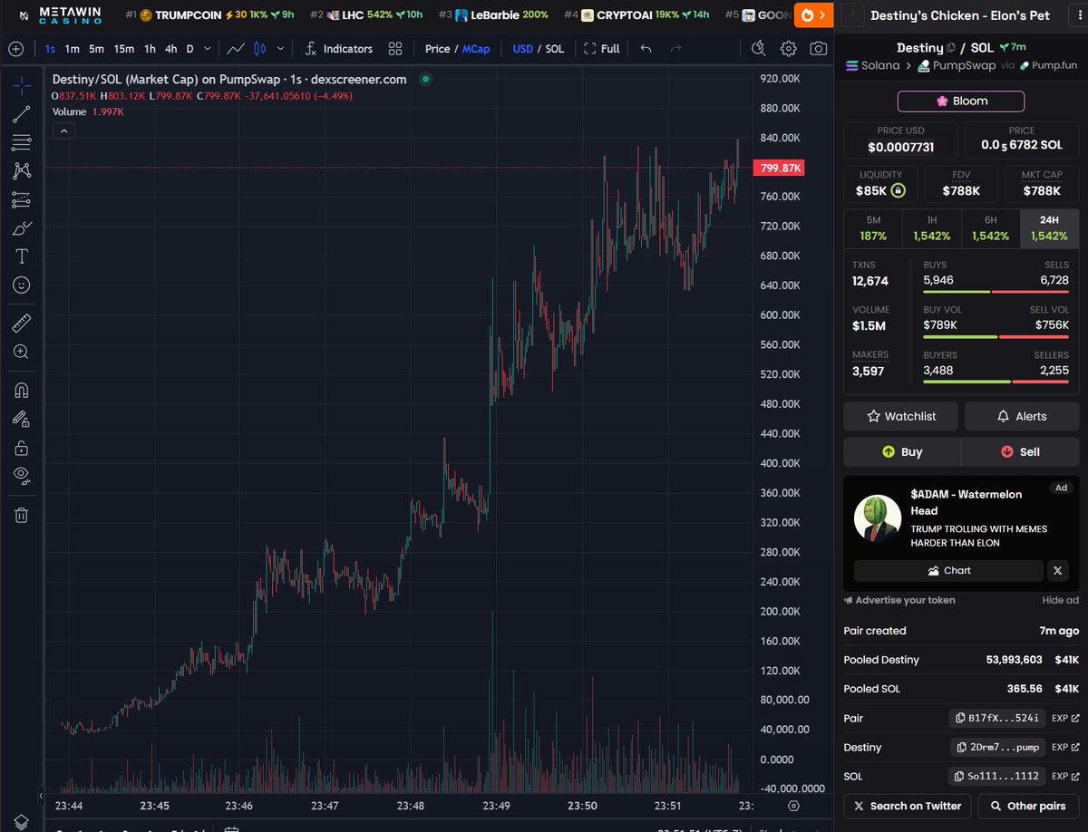Click the Bloom trading bot button

961,101
